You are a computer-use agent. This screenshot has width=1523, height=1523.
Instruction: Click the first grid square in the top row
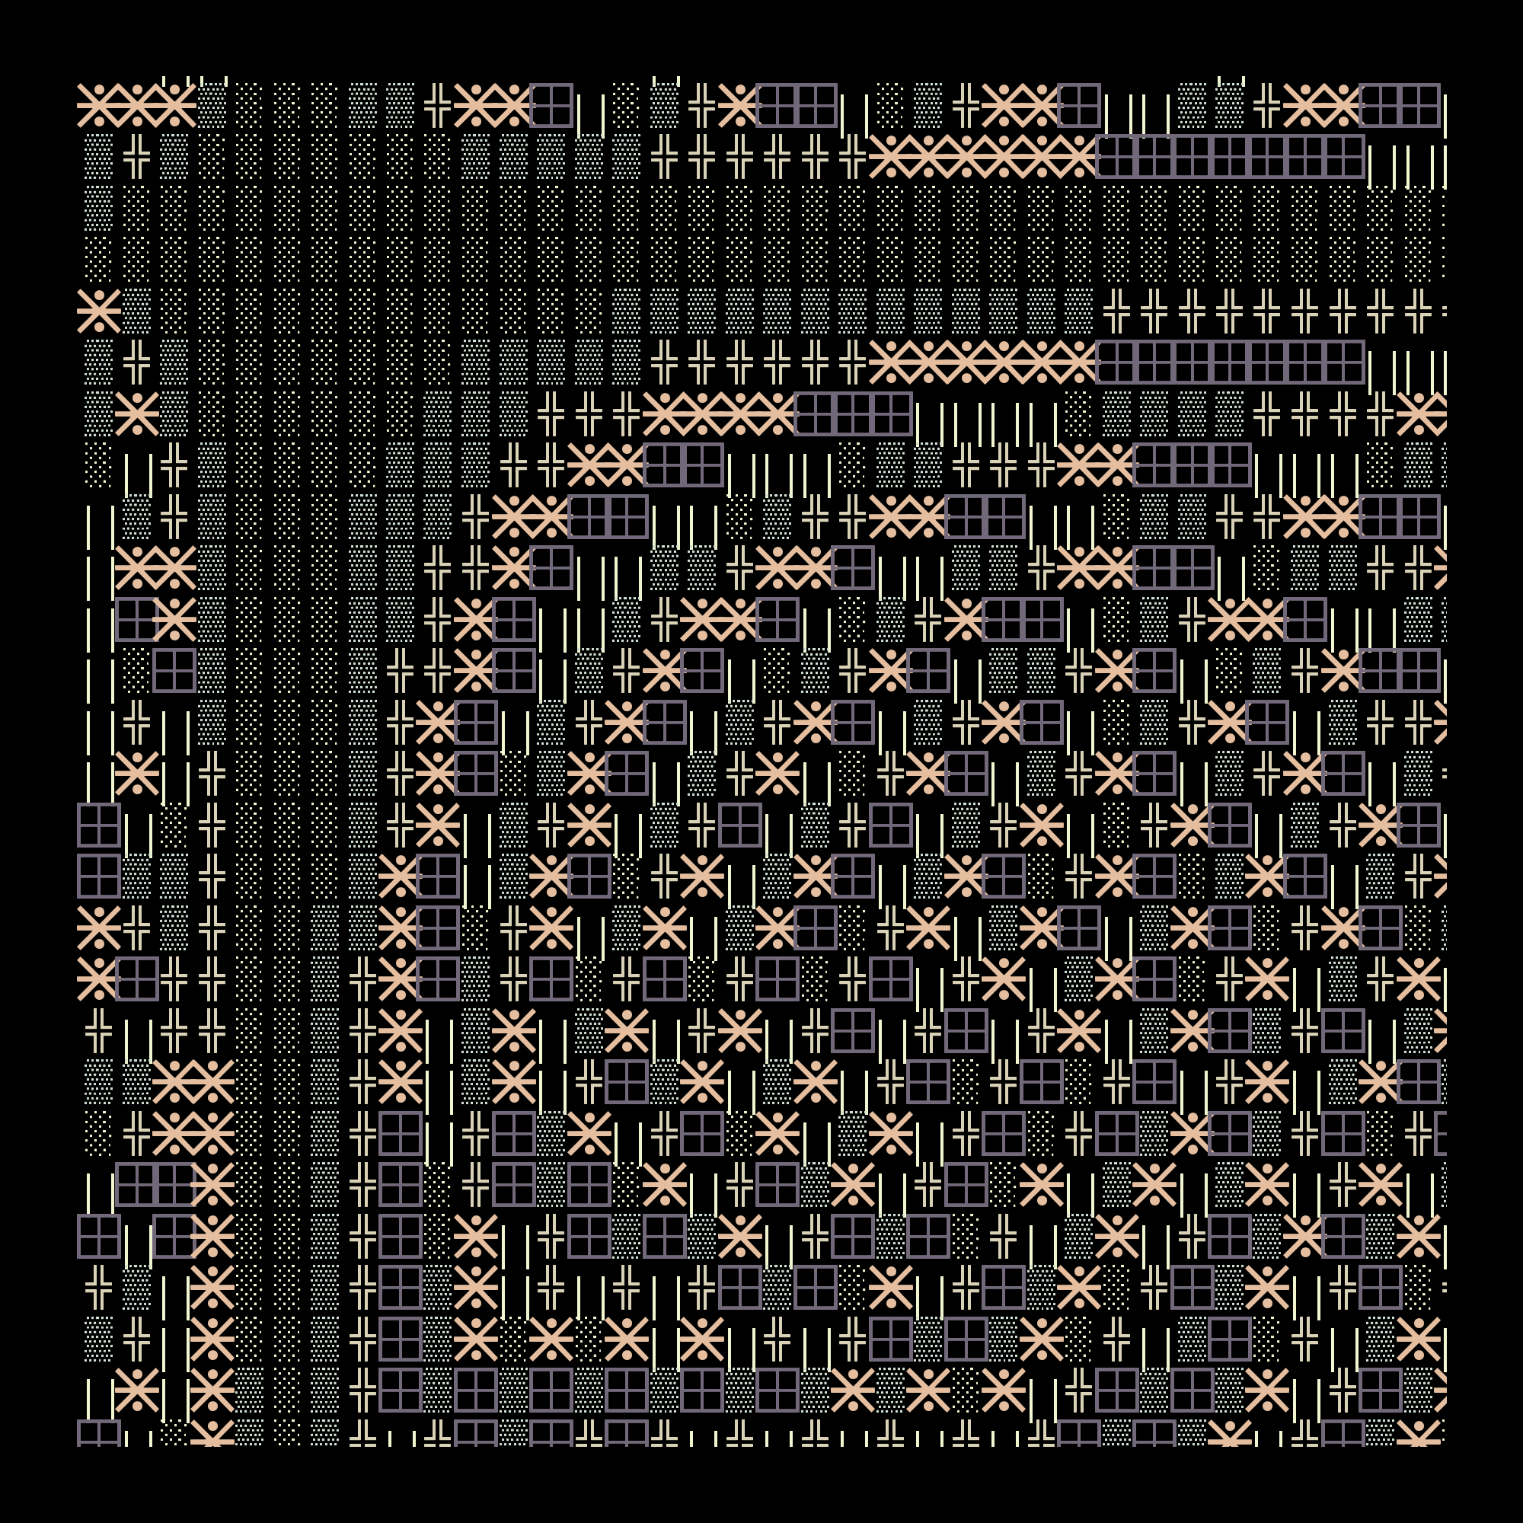tap(551, 105)
